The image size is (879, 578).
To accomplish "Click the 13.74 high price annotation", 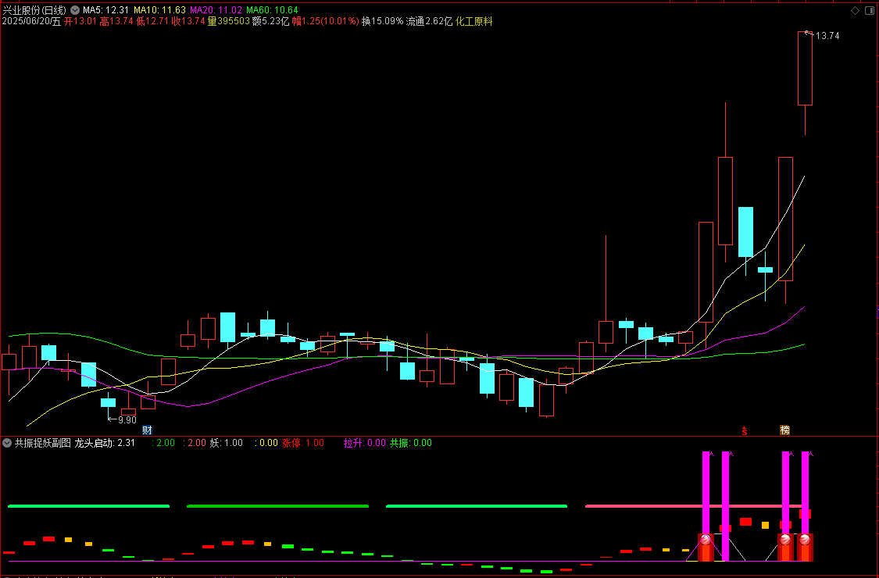I will click(x=827, y=36).
